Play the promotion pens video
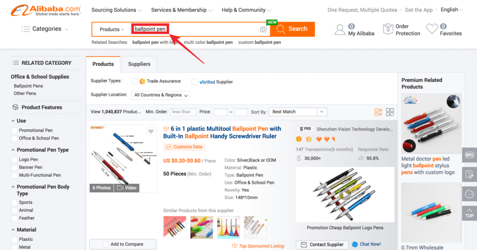477x250 pixels. click(345, 194)
